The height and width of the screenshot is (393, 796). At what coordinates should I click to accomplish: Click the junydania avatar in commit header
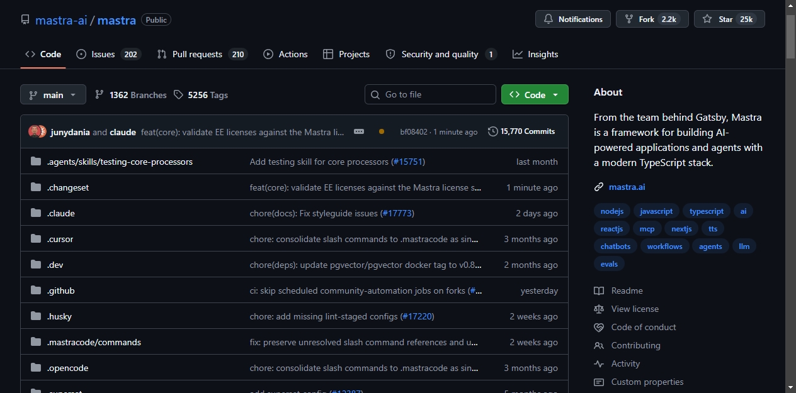tap(34, 131)
